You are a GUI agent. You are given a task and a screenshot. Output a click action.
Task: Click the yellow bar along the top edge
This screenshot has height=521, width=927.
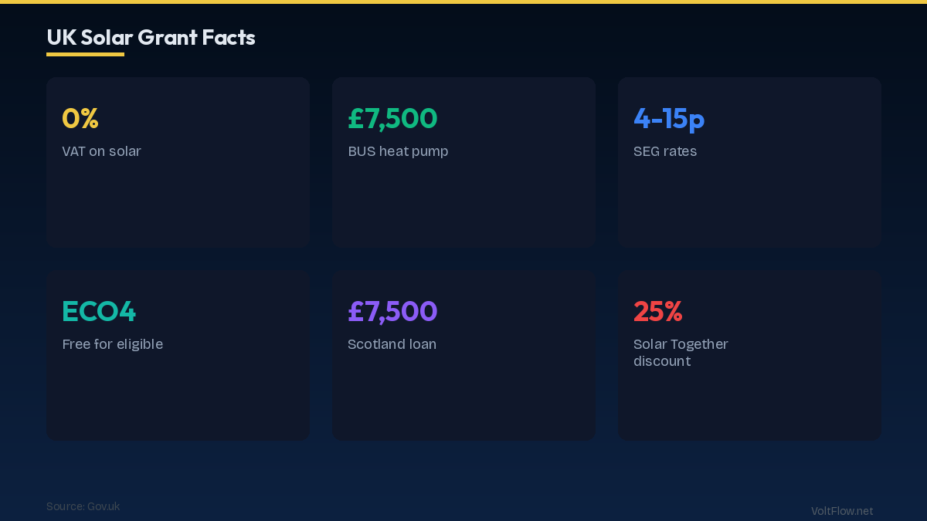(463, 2)
